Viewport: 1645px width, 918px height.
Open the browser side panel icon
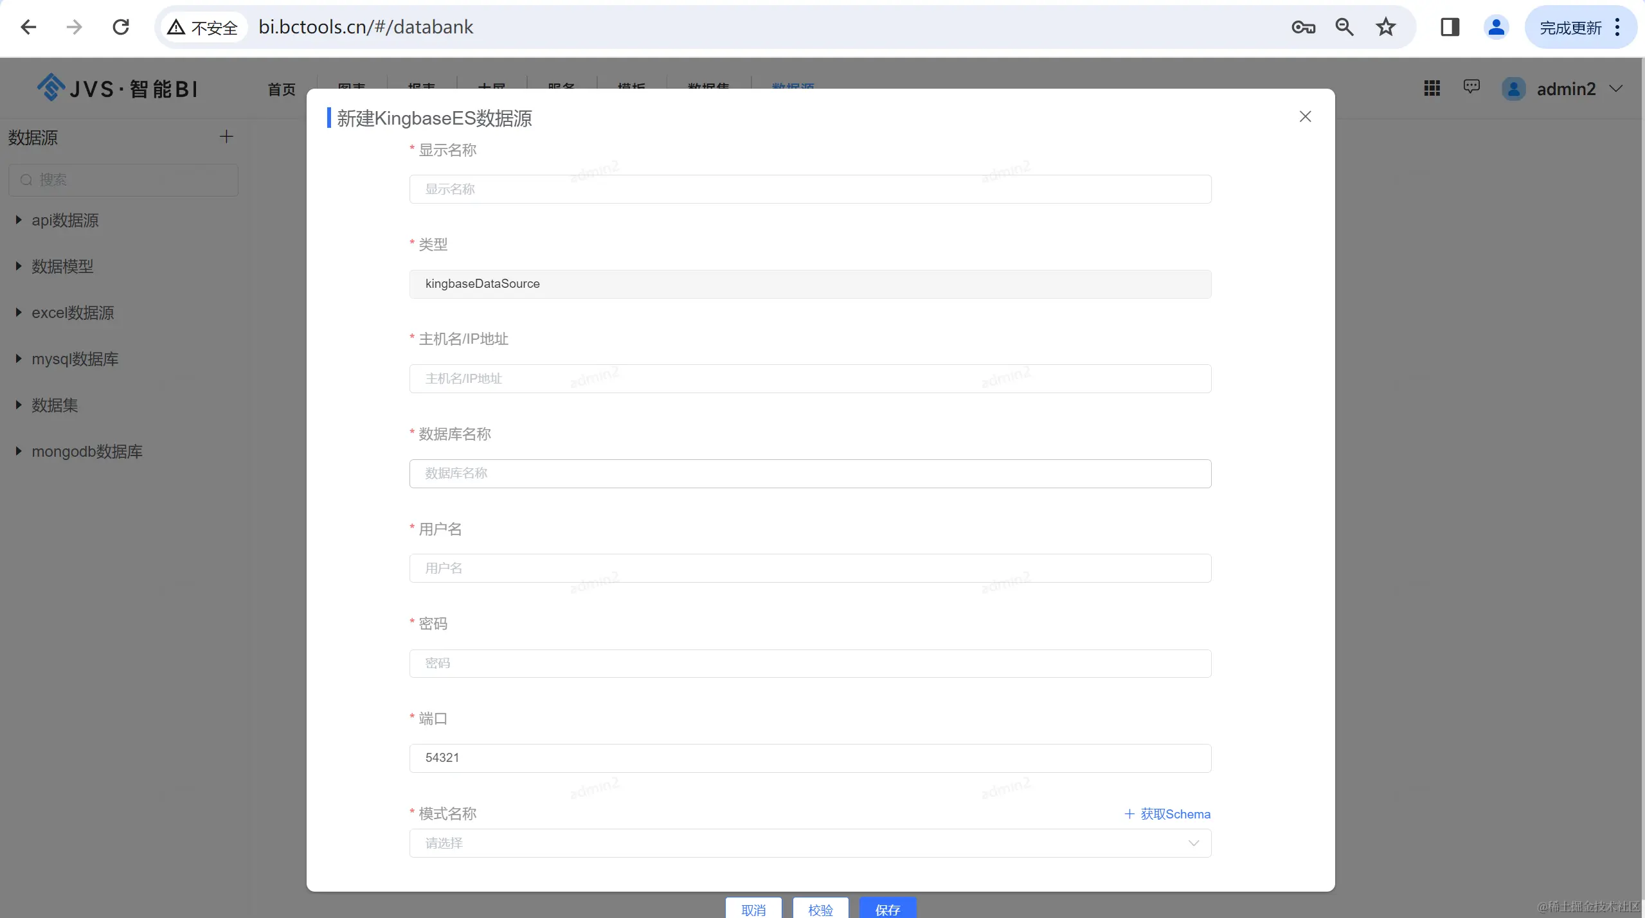[1450, 27]
